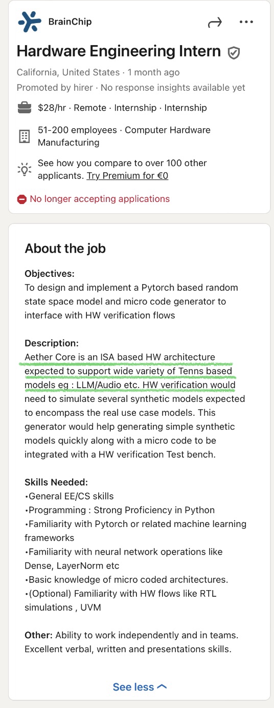Viewport: 274px width, 708px height.
Task: Click the Skills Needed section heading
Action: pos(56,482)
